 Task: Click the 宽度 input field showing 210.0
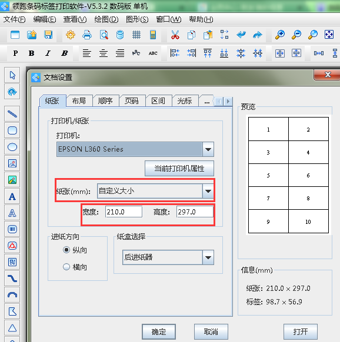point(124,212)
